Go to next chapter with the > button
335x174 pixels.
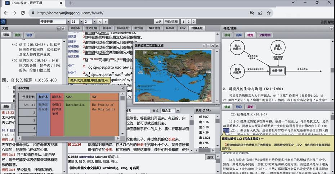click(x=105, y=22)
